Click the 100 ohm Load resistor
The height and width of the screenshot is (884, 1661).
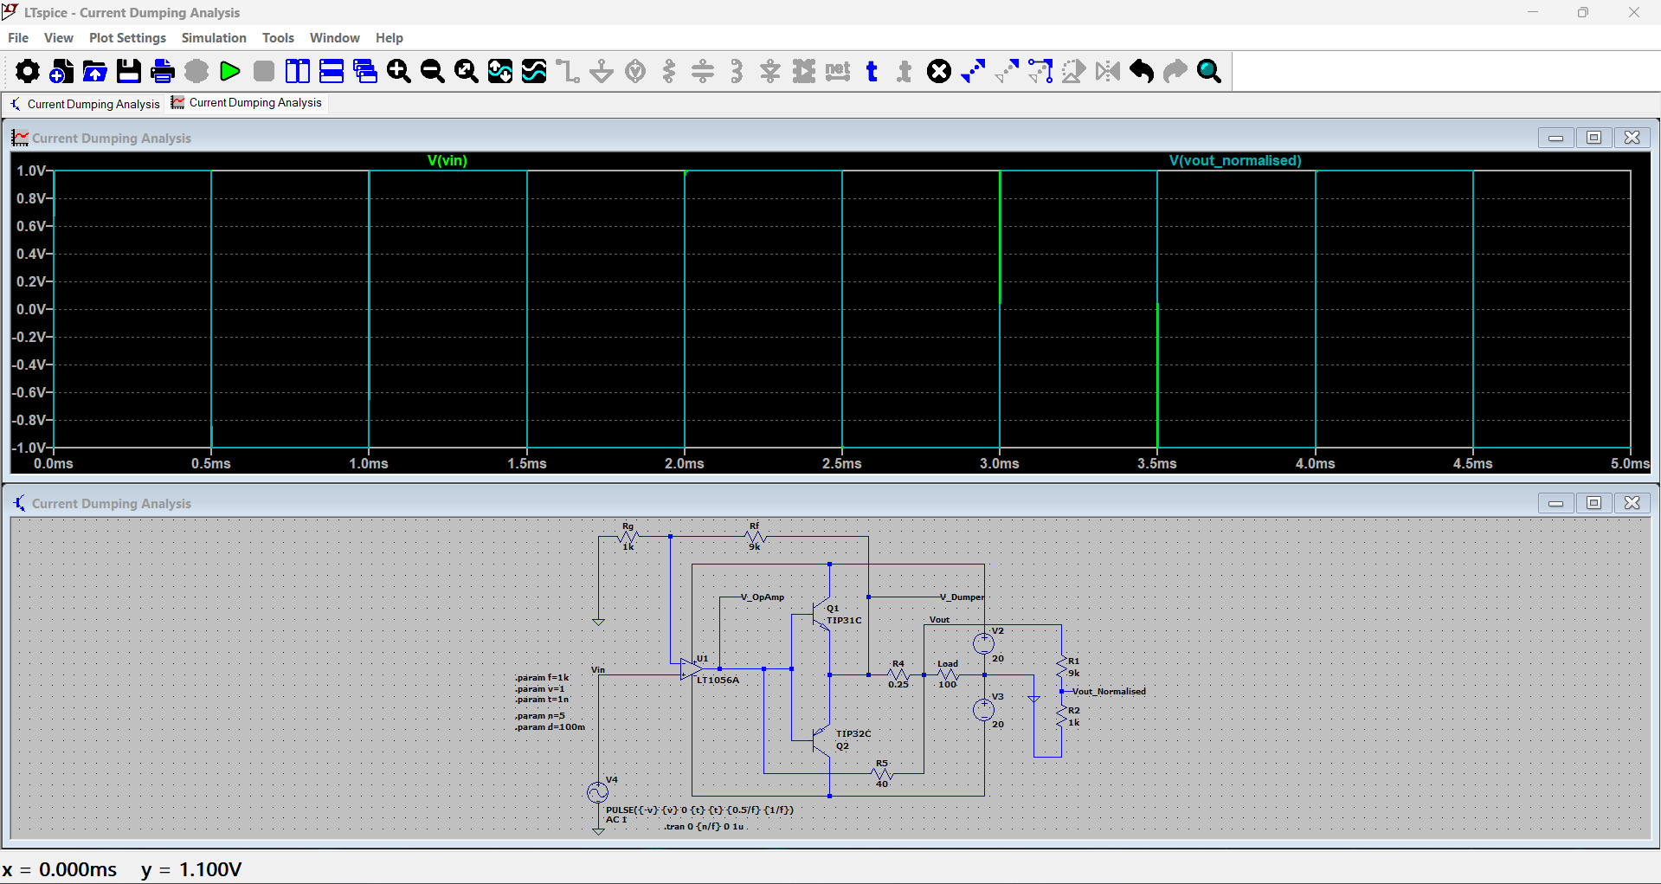948,674
